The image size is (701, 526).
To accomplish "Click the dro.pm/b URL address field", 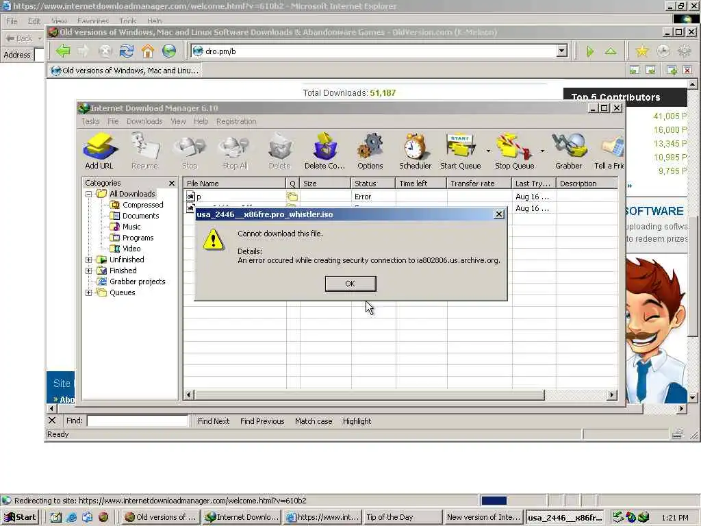I will pyautogui.click(x=374, y=51).
